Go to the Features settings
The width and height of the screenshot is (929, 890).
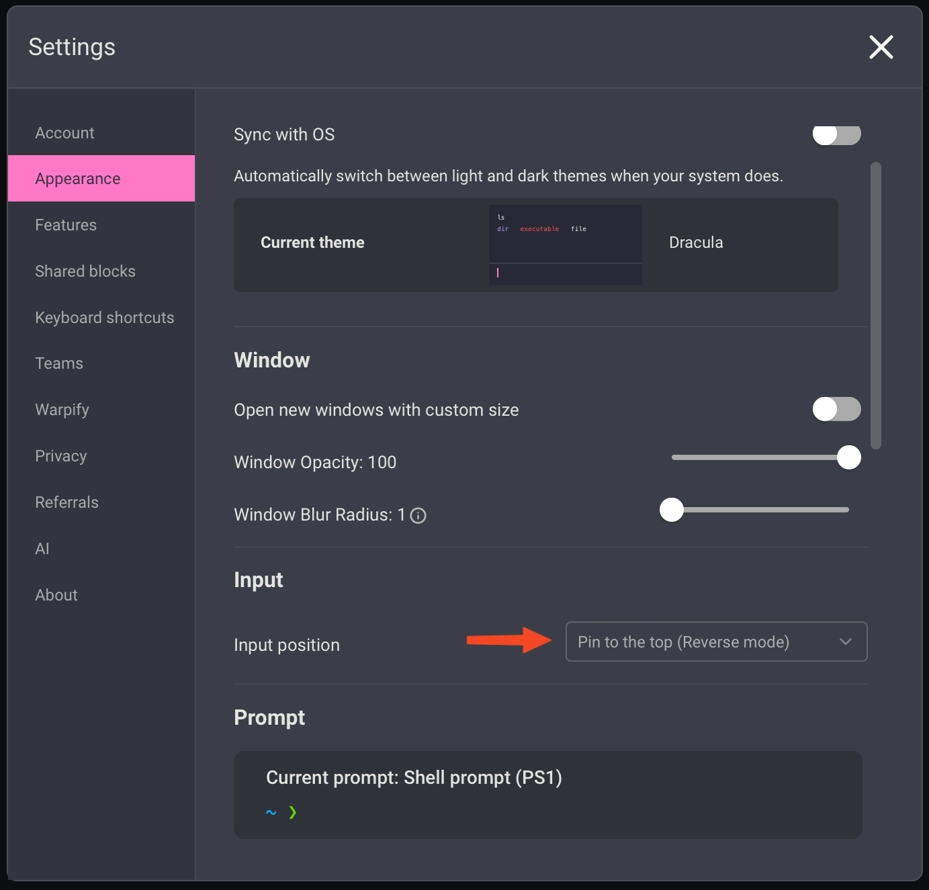point(66,225)
